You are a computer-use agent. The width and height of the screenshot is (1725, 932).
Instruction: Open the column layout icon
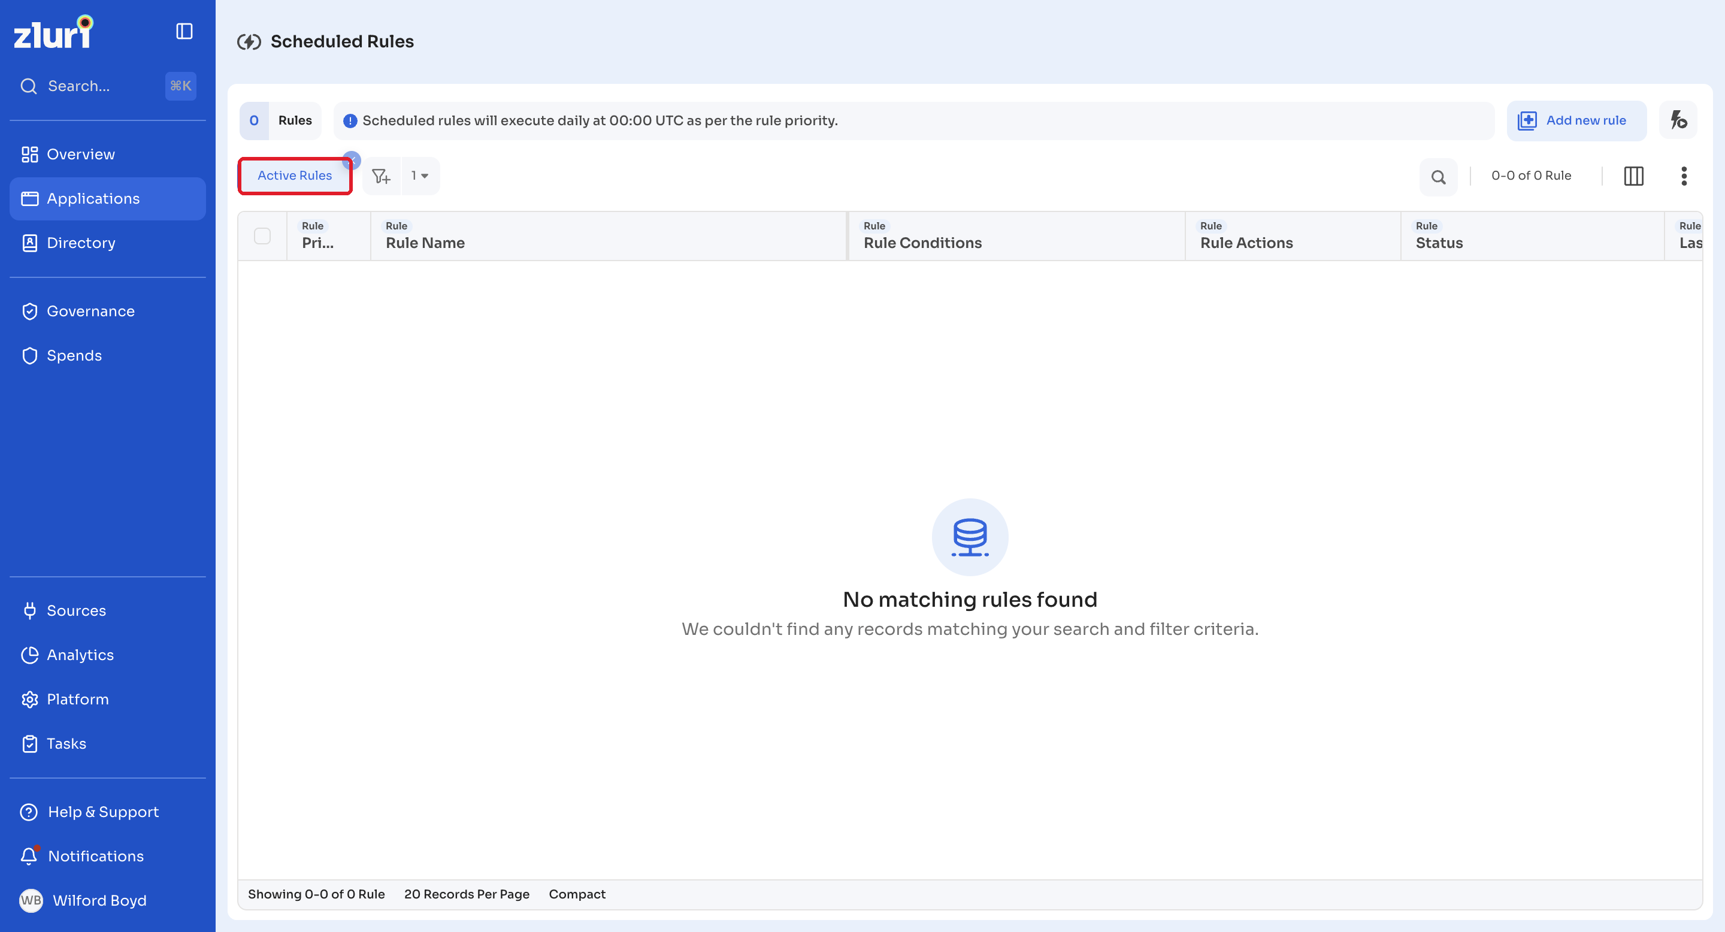tap(1633, 176)
